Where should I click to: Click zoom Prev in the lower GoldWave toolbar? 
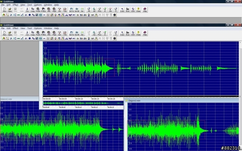pyautogui.click(x=99, y=33)
